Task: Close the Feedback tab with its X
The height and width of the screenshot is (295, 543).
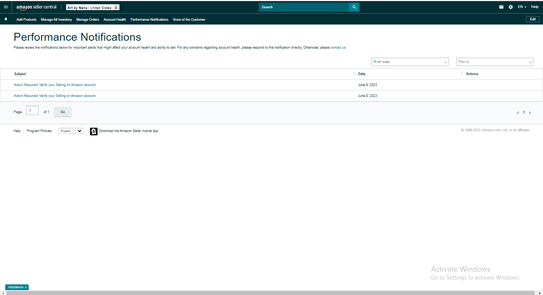Action: 26,287
